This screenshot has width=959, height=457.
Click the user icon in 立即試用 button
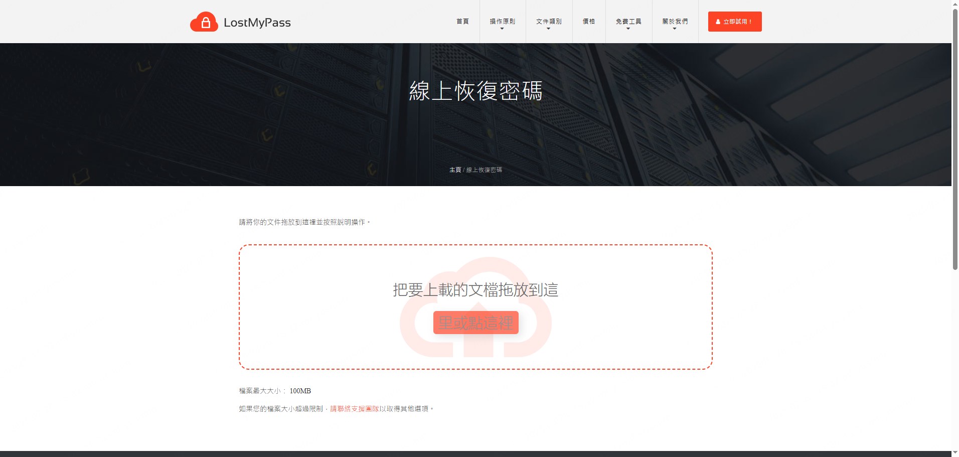718,22
